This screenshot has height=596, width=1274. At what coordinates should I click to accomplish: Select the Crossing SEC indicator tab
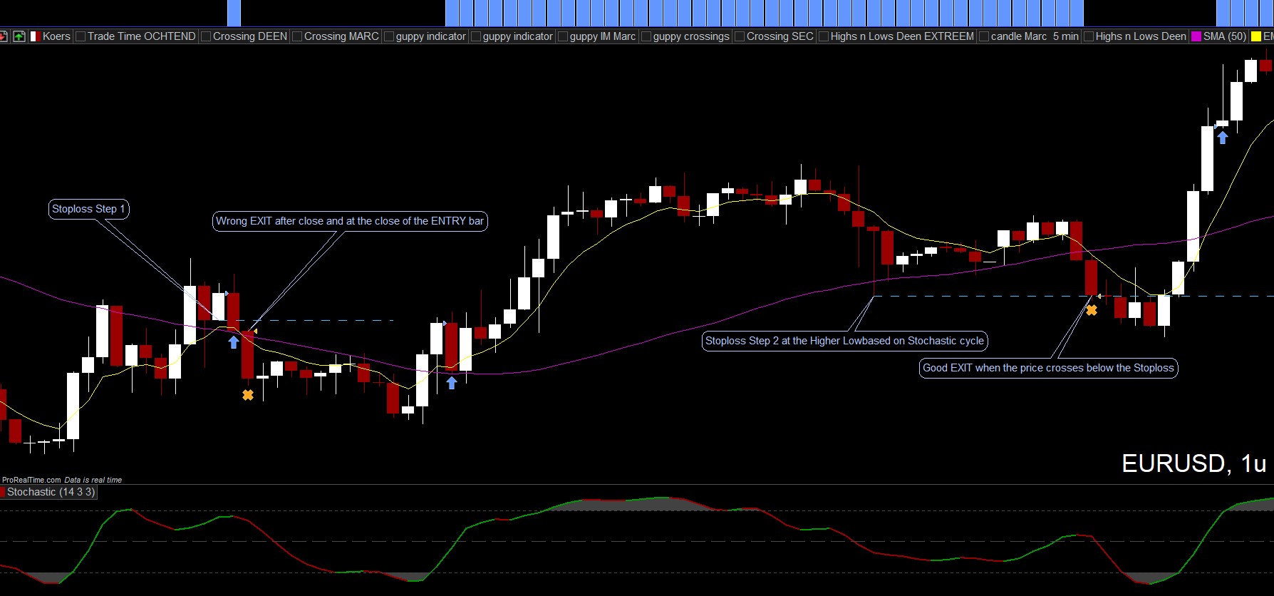[x=780, y=36]
